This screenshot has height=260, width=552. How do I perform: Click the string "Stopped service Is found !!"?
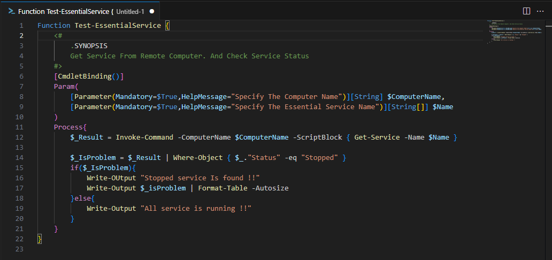pyautogui.click(x=200, y=178)
